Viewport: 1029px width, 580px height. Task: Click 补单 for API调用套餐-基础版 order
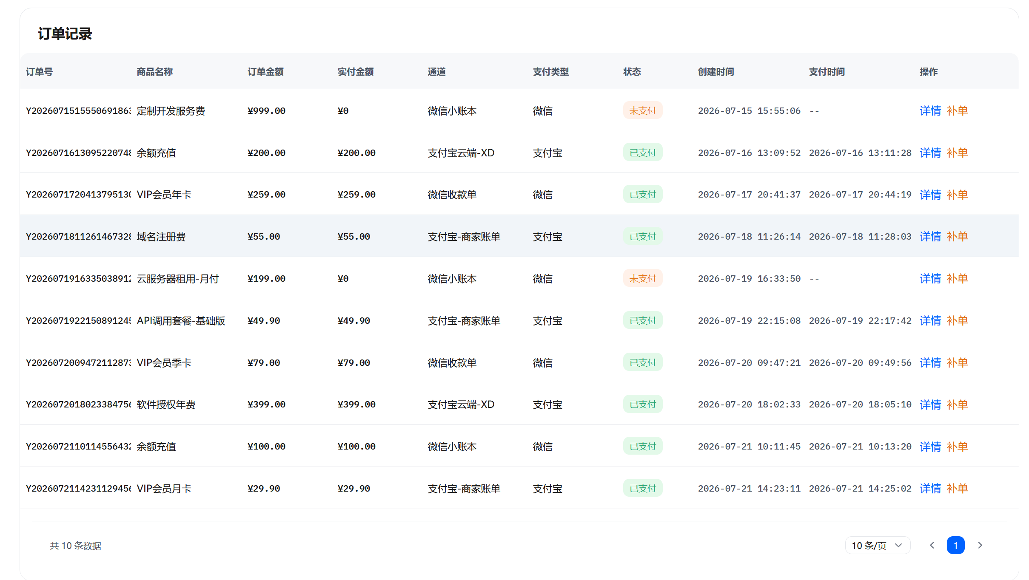point(957,320)
